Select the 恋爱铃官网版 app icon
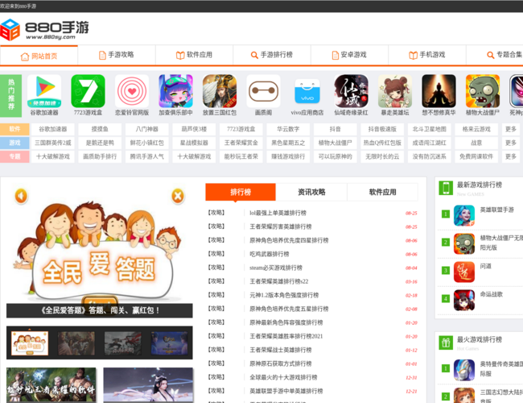Image resolution: width=523 pixels, height=403 pixels. click(131, 92)
